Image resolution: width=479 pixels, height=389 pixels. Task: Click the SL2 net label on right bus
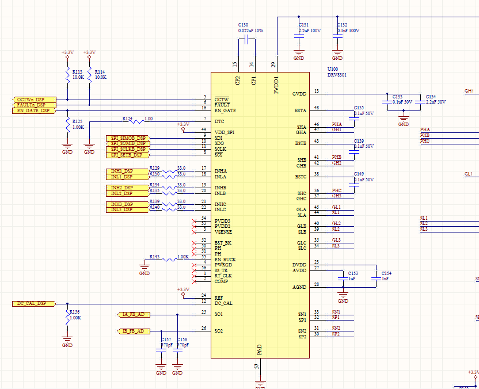(x=424, y=223)
